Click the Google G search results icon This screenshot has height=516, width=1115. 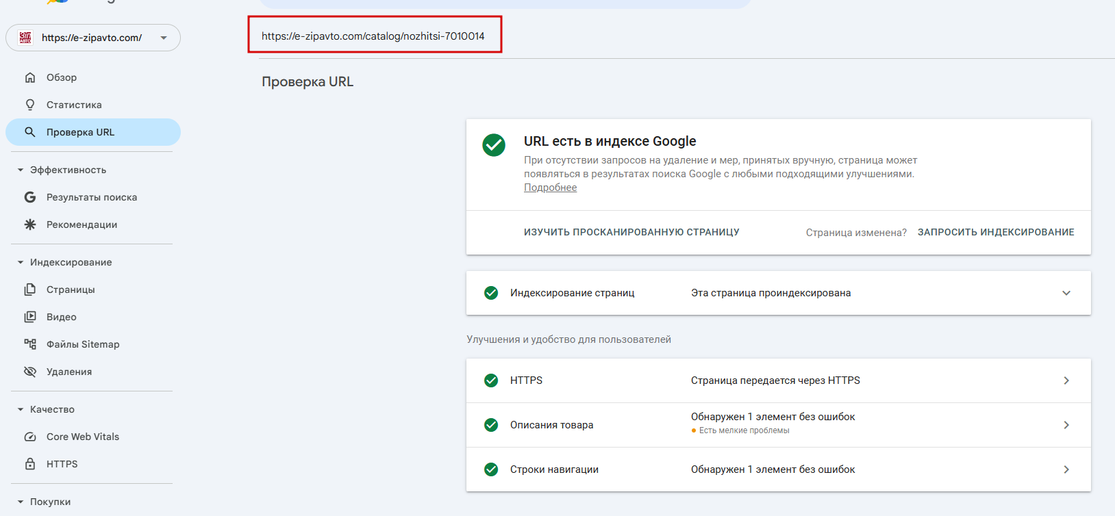coord(30,197)
